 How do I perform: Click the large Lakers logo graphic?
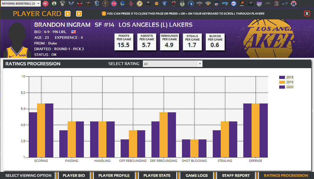pyautogui.click(x=269, y=39)
